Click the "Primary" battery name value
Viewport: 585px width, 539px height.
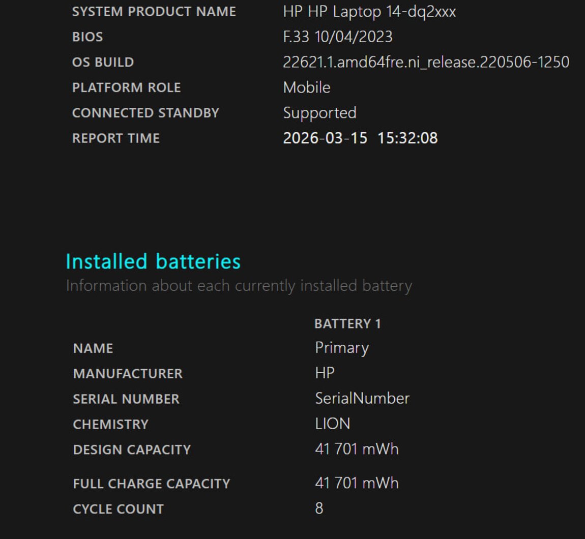click(342, 348)
